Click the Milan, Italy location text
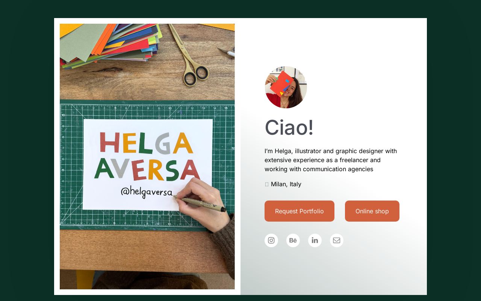The image size is (481, 301). click(286, 184)
